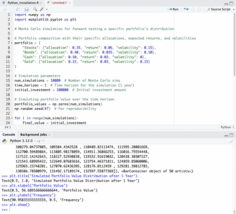Screen dimensions: 236x214
Task: Switch to the Background Jobs tab
Action: (x=33, y=135)
